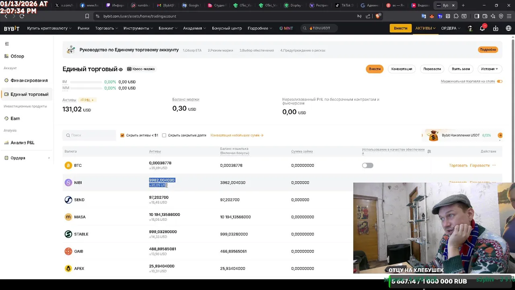Image resolution: width=515 pixels, height=290 pixels.
Task: Click the STABLE coin icon
Action: click(68, 234)
